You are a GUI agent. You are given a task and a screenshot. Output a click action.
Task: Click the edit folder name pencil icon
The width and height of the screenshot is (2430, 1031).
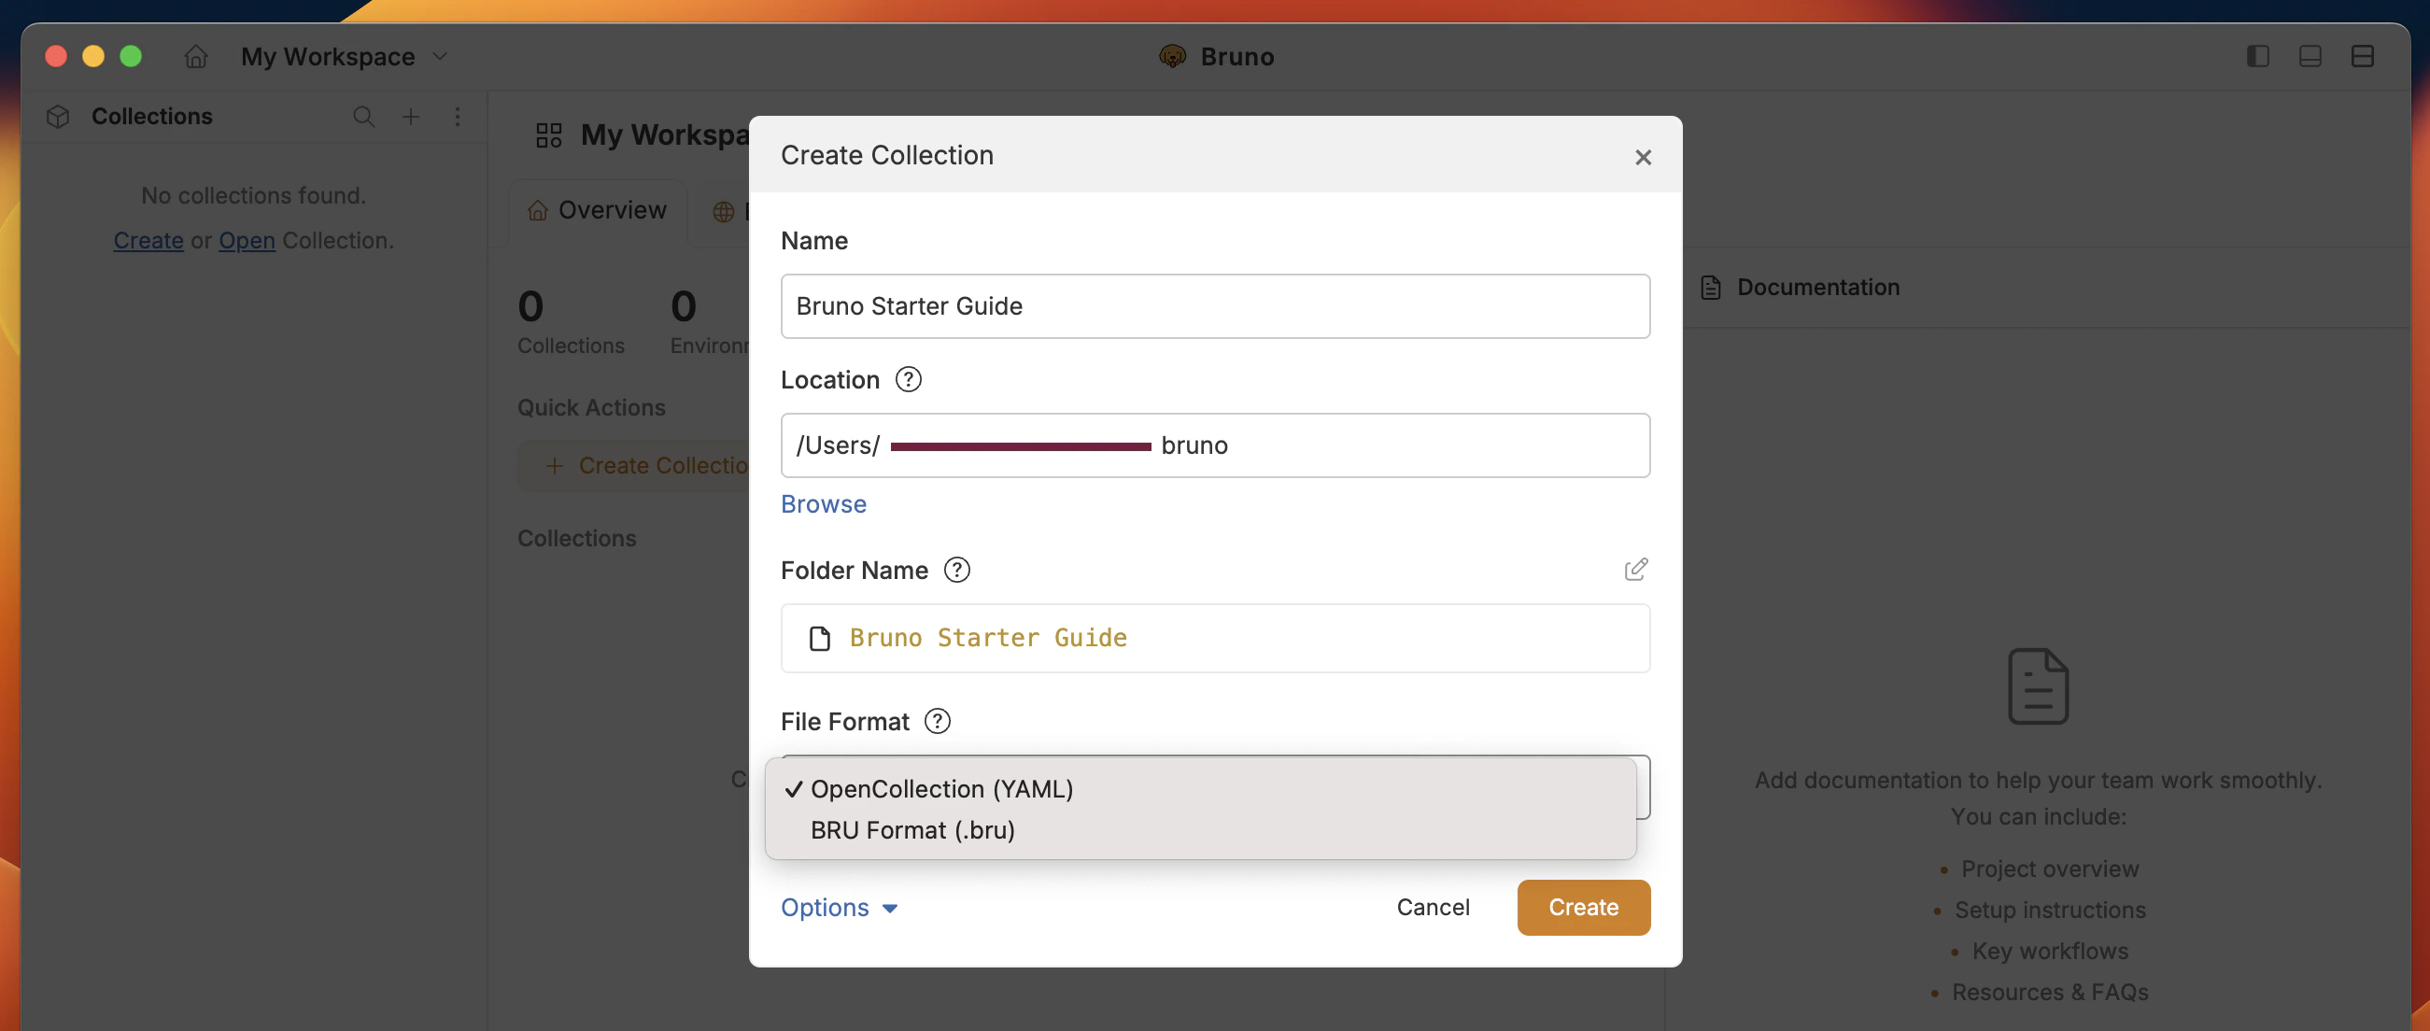click(x=1636, y=569)
